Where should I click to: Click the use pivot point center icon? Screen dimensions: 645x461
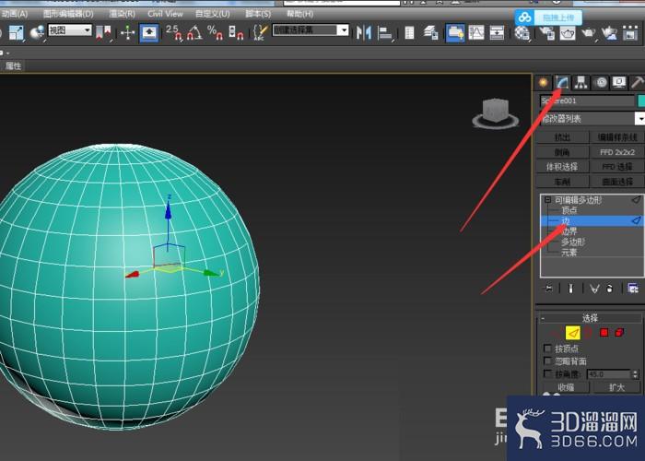point(103,32)
